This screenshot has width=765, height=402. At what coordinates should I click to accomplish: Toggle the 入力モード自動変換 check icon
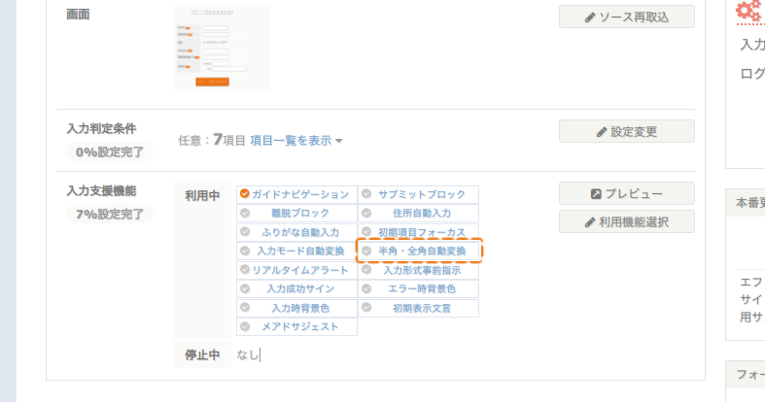(245, 251)
